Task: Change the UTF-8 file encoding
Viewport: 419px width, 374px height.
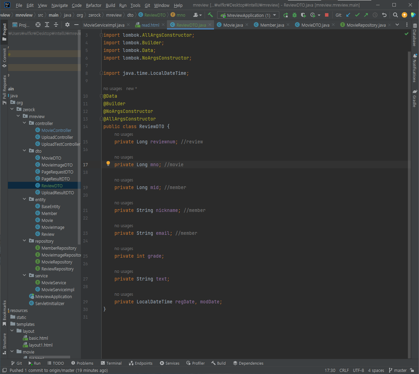Action: point(359,370)
